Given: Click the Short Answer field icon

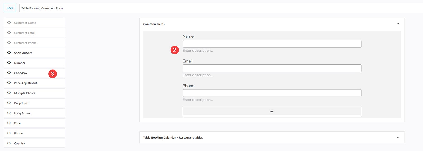Looking at the screenshot, I should (9, 53).
